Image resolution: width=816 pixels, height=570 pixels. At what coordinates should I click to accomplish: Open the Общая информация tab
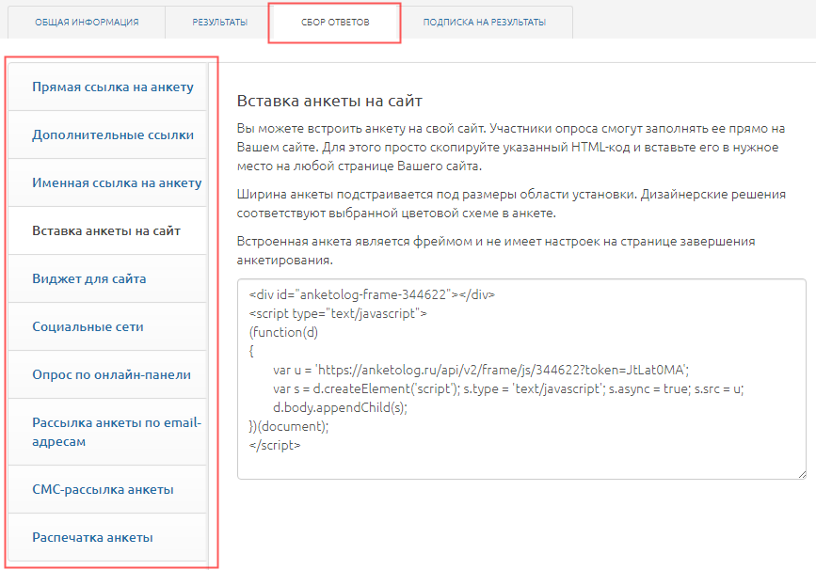pyautogui.click(x=87, y=22)
